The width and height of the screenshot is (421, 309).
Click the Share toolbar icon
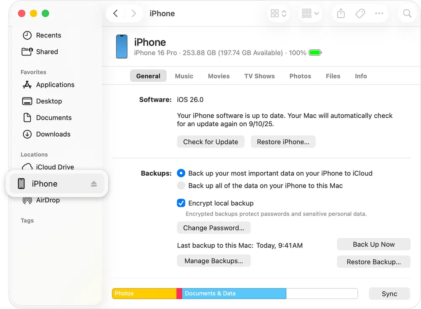coord(341,13)
